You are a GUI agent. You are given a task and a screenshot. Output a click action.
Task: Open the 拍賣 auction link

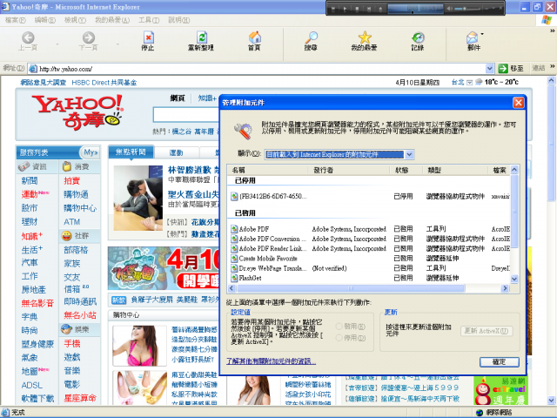[x=71, y=180]
